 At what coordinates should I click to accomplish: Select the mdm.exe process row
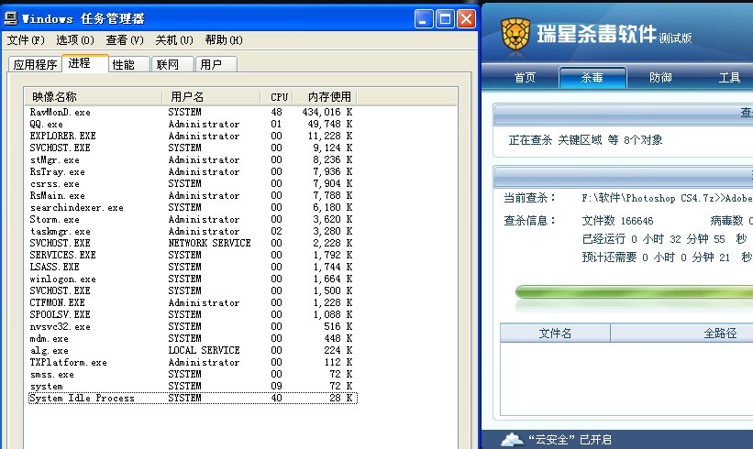[x=193, y=339]
